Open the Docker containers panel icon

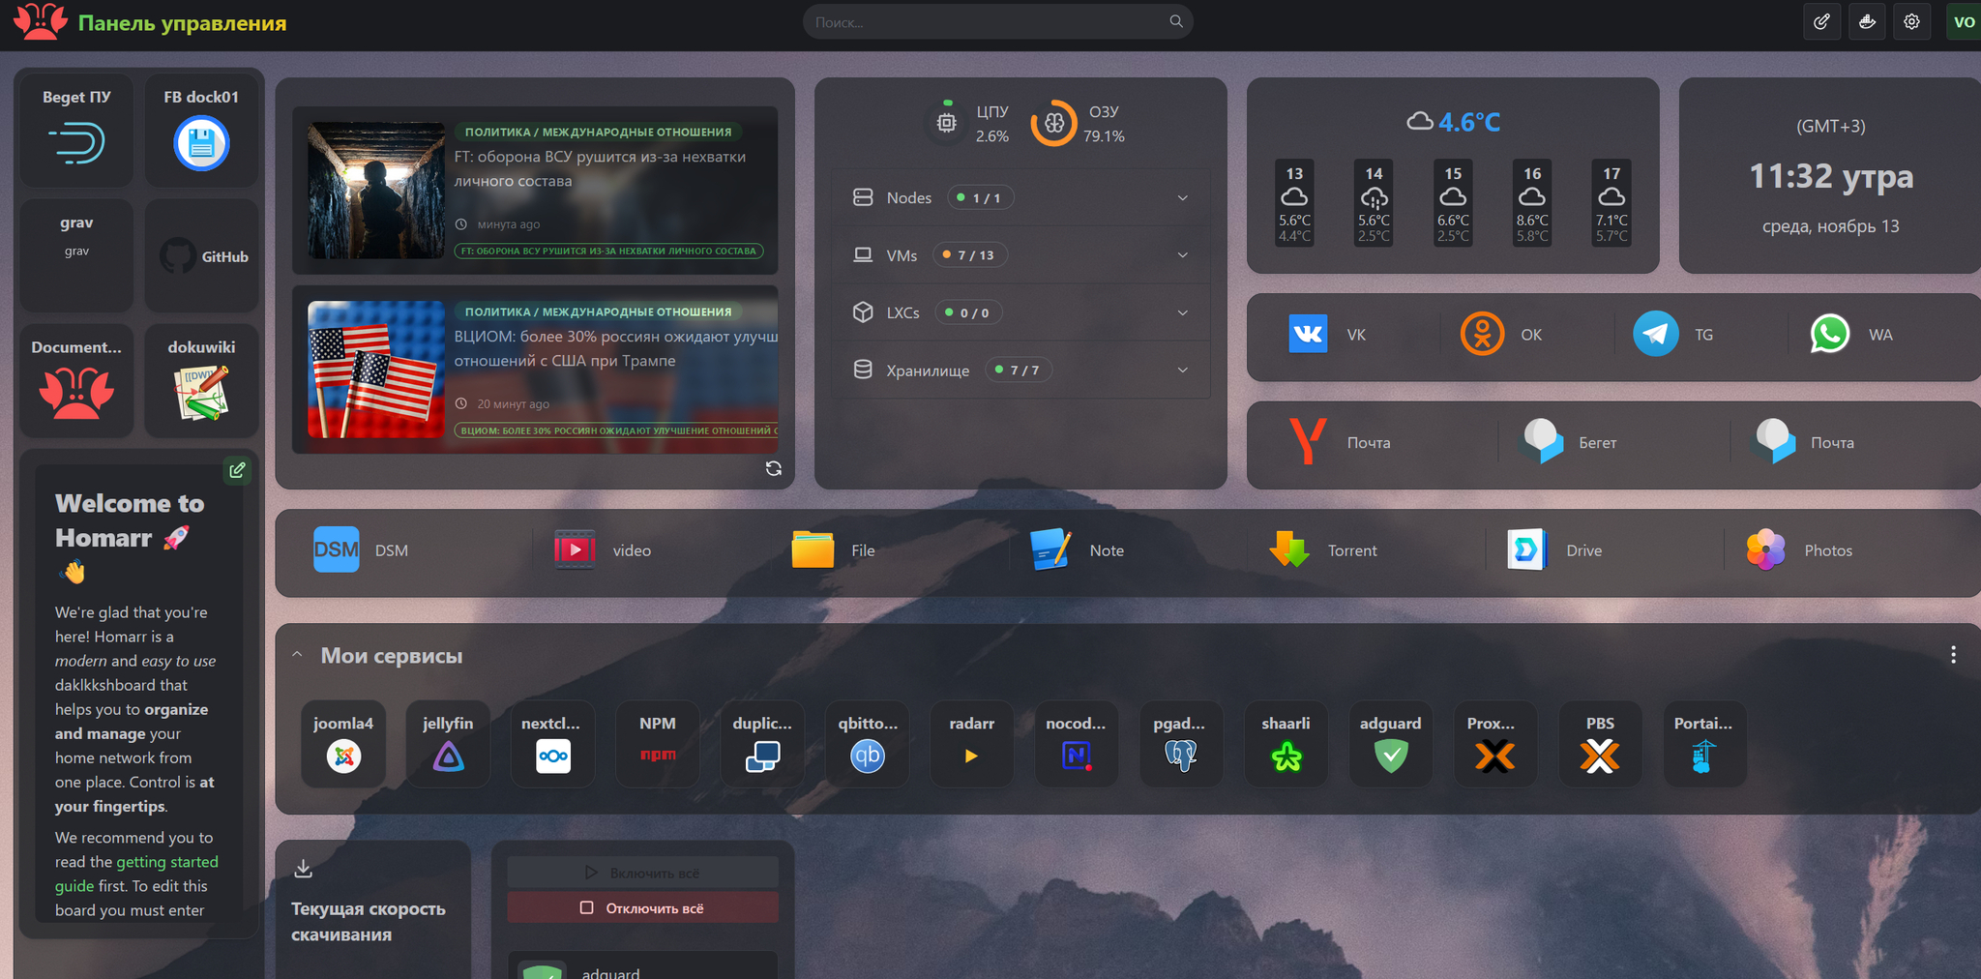1867,21
